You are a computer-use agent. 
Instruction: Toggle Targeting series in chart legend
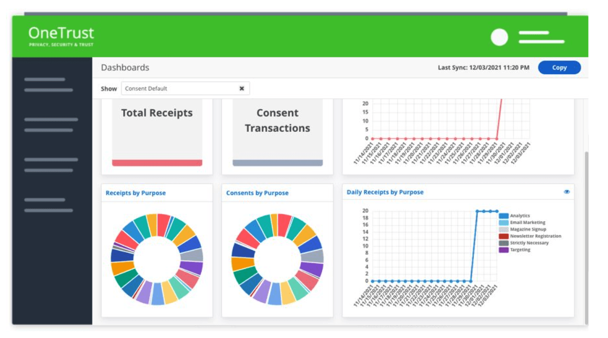coord(520,250)
